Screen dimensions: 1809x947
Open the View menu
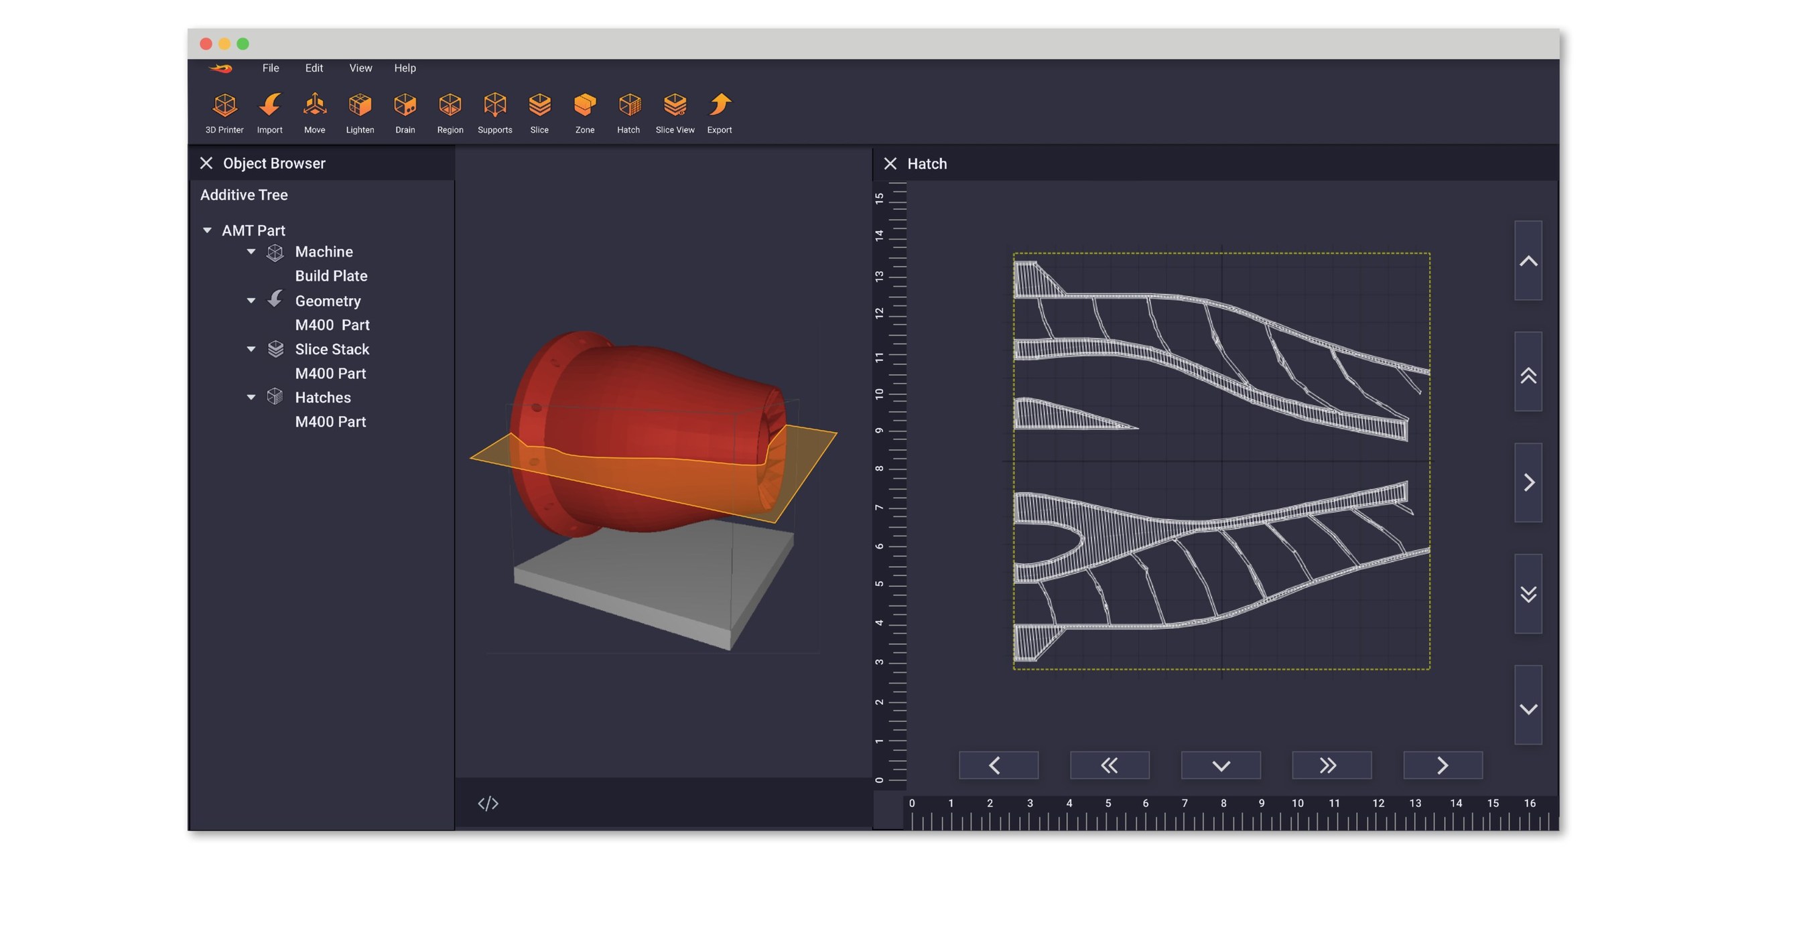coord(360,68)
